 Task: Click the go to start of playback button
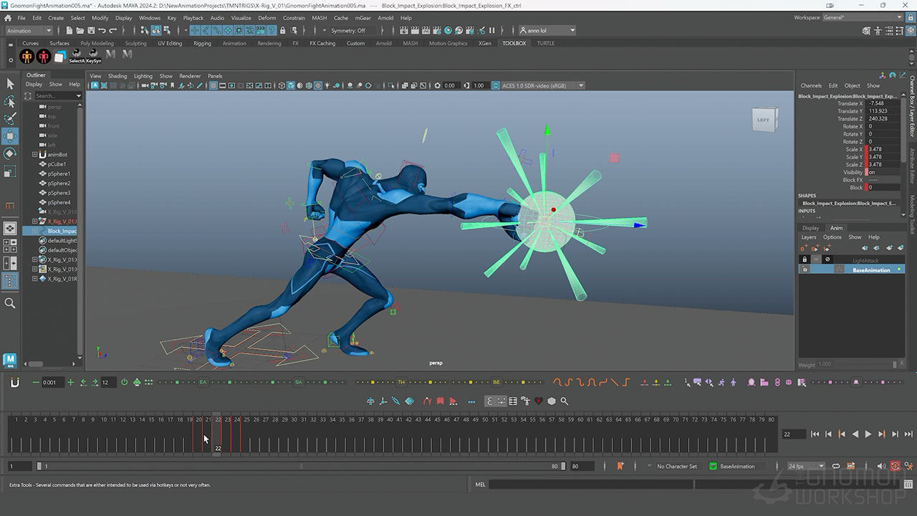(x=815, y=434)
